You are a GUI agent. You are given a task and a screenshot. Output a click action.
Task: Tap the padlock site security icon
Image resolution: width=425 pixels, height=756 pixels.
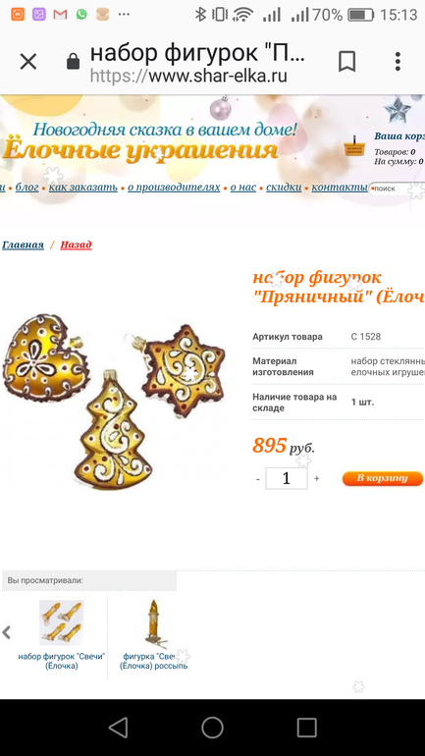coord(74,61)
